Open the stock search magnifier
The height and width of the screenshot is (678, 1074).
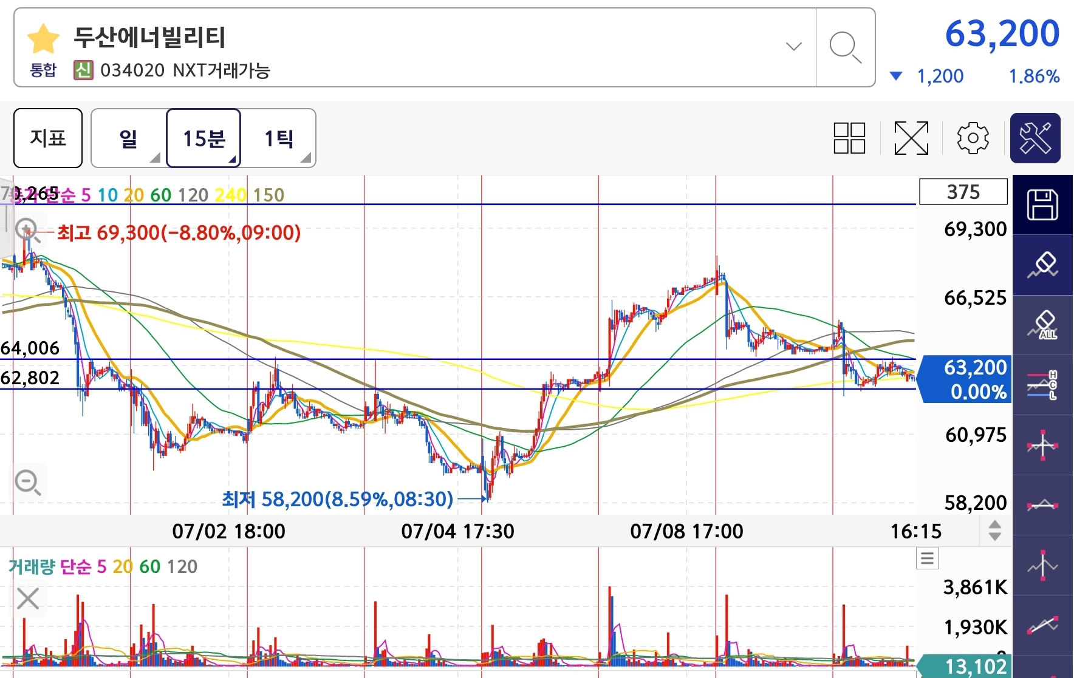tap(846, 47)
